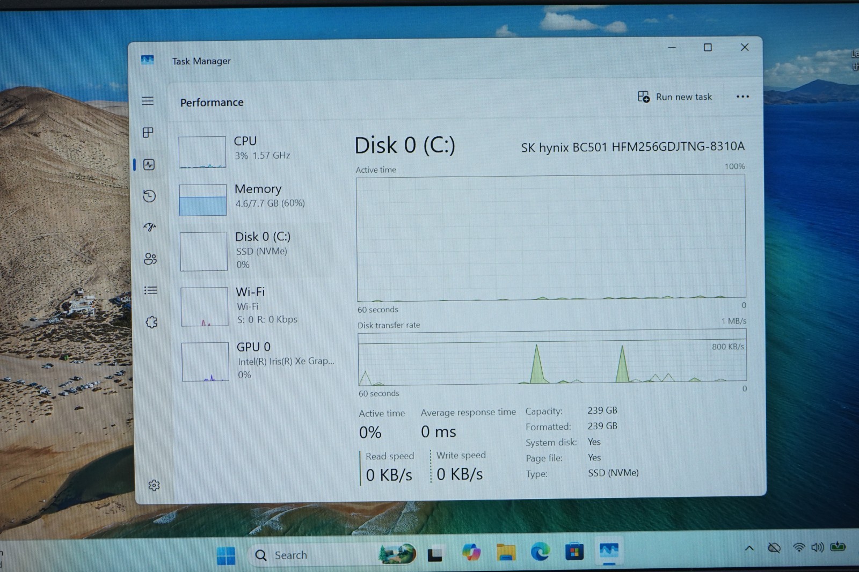Click the 0 KB/s read speed value
Screen dimensions: 859x572
tap(389, 475)
